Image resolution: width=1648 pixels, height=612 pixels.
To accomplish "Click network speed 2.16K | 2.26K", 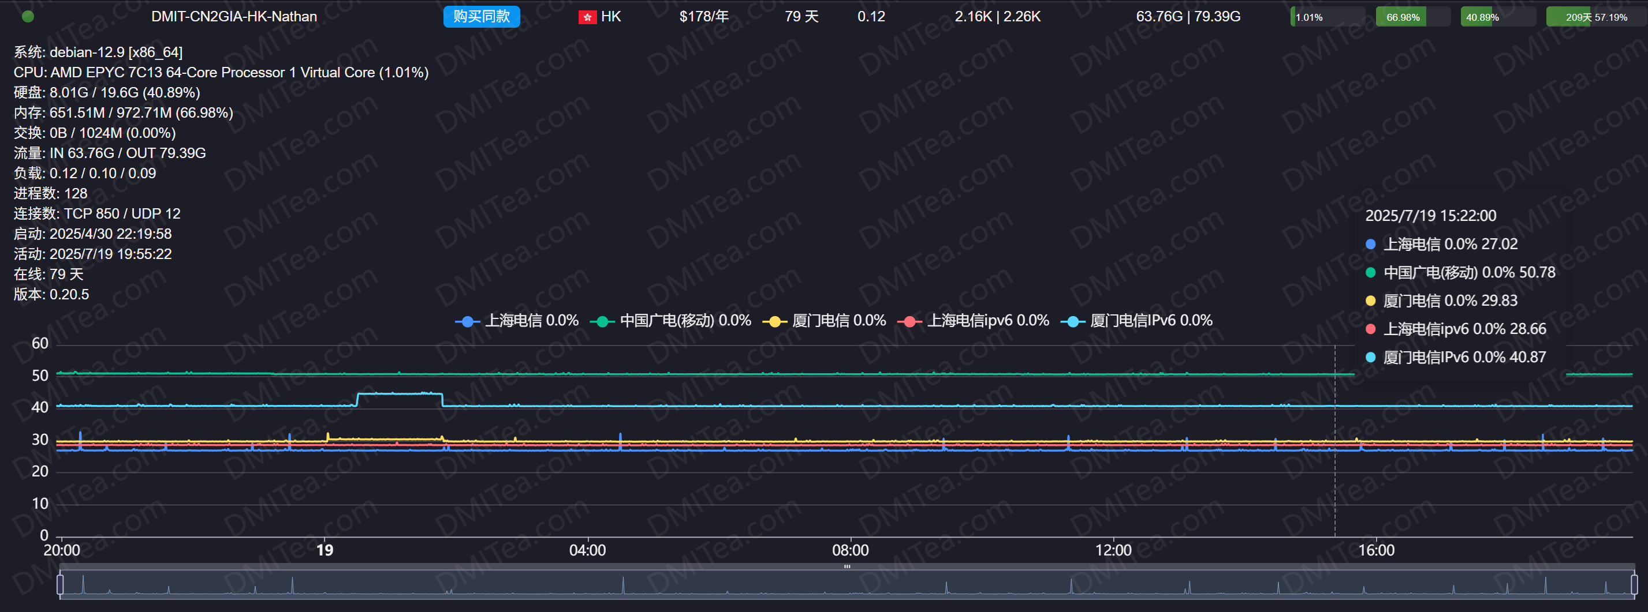I will point(997,17).
